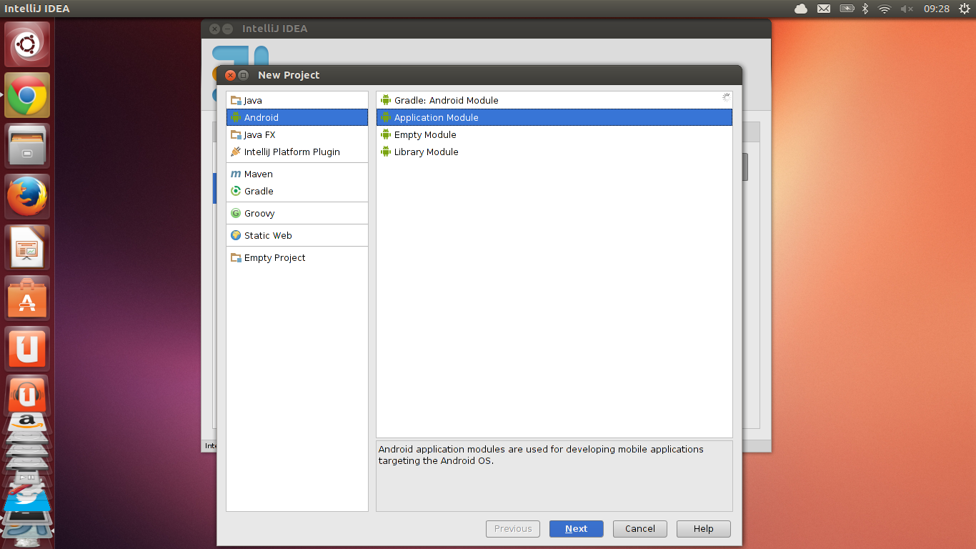Pick the Gradle: Android Module template

(554, 100)
